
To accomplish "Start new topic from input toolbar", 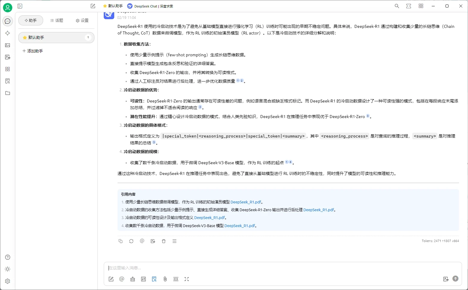I will pyautogui.click(x=111, y=279).
